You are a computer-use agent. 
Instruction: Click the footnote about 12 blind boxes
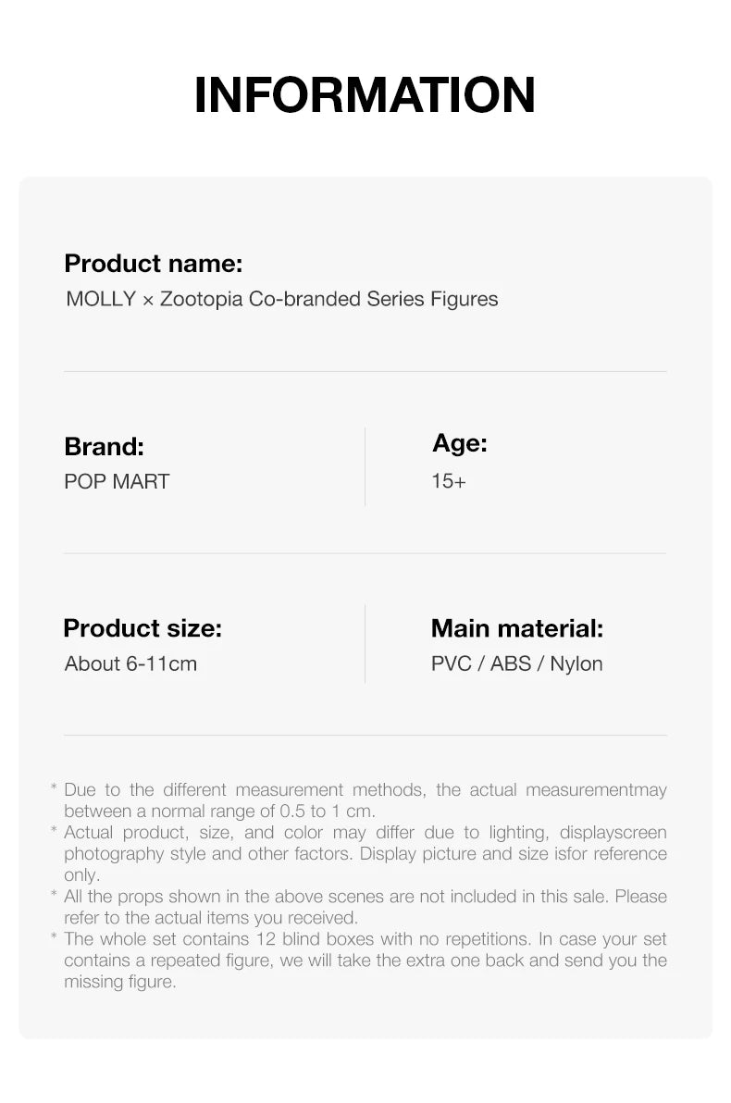(x=365, y=960)
